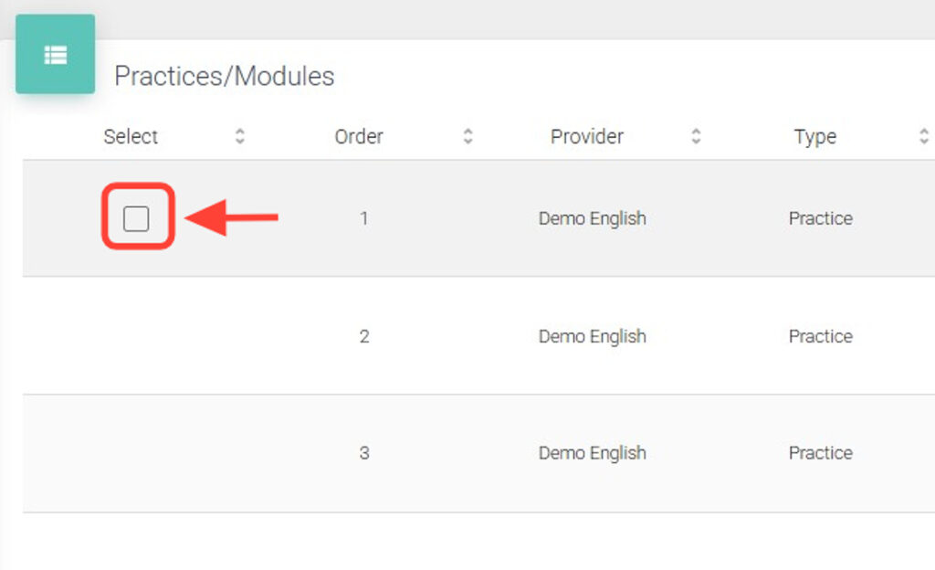Sort by the Select column arrows
Screen dimensions: 935x570
[239, 137]
